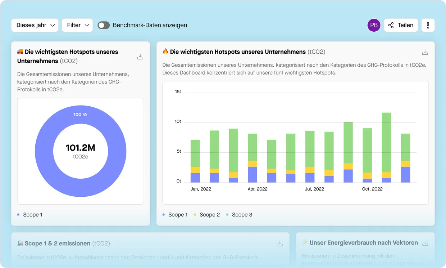Screen dimensions: 446x268
Task: Click the truck emoji in donut card title
Action: tap(20, 52)
